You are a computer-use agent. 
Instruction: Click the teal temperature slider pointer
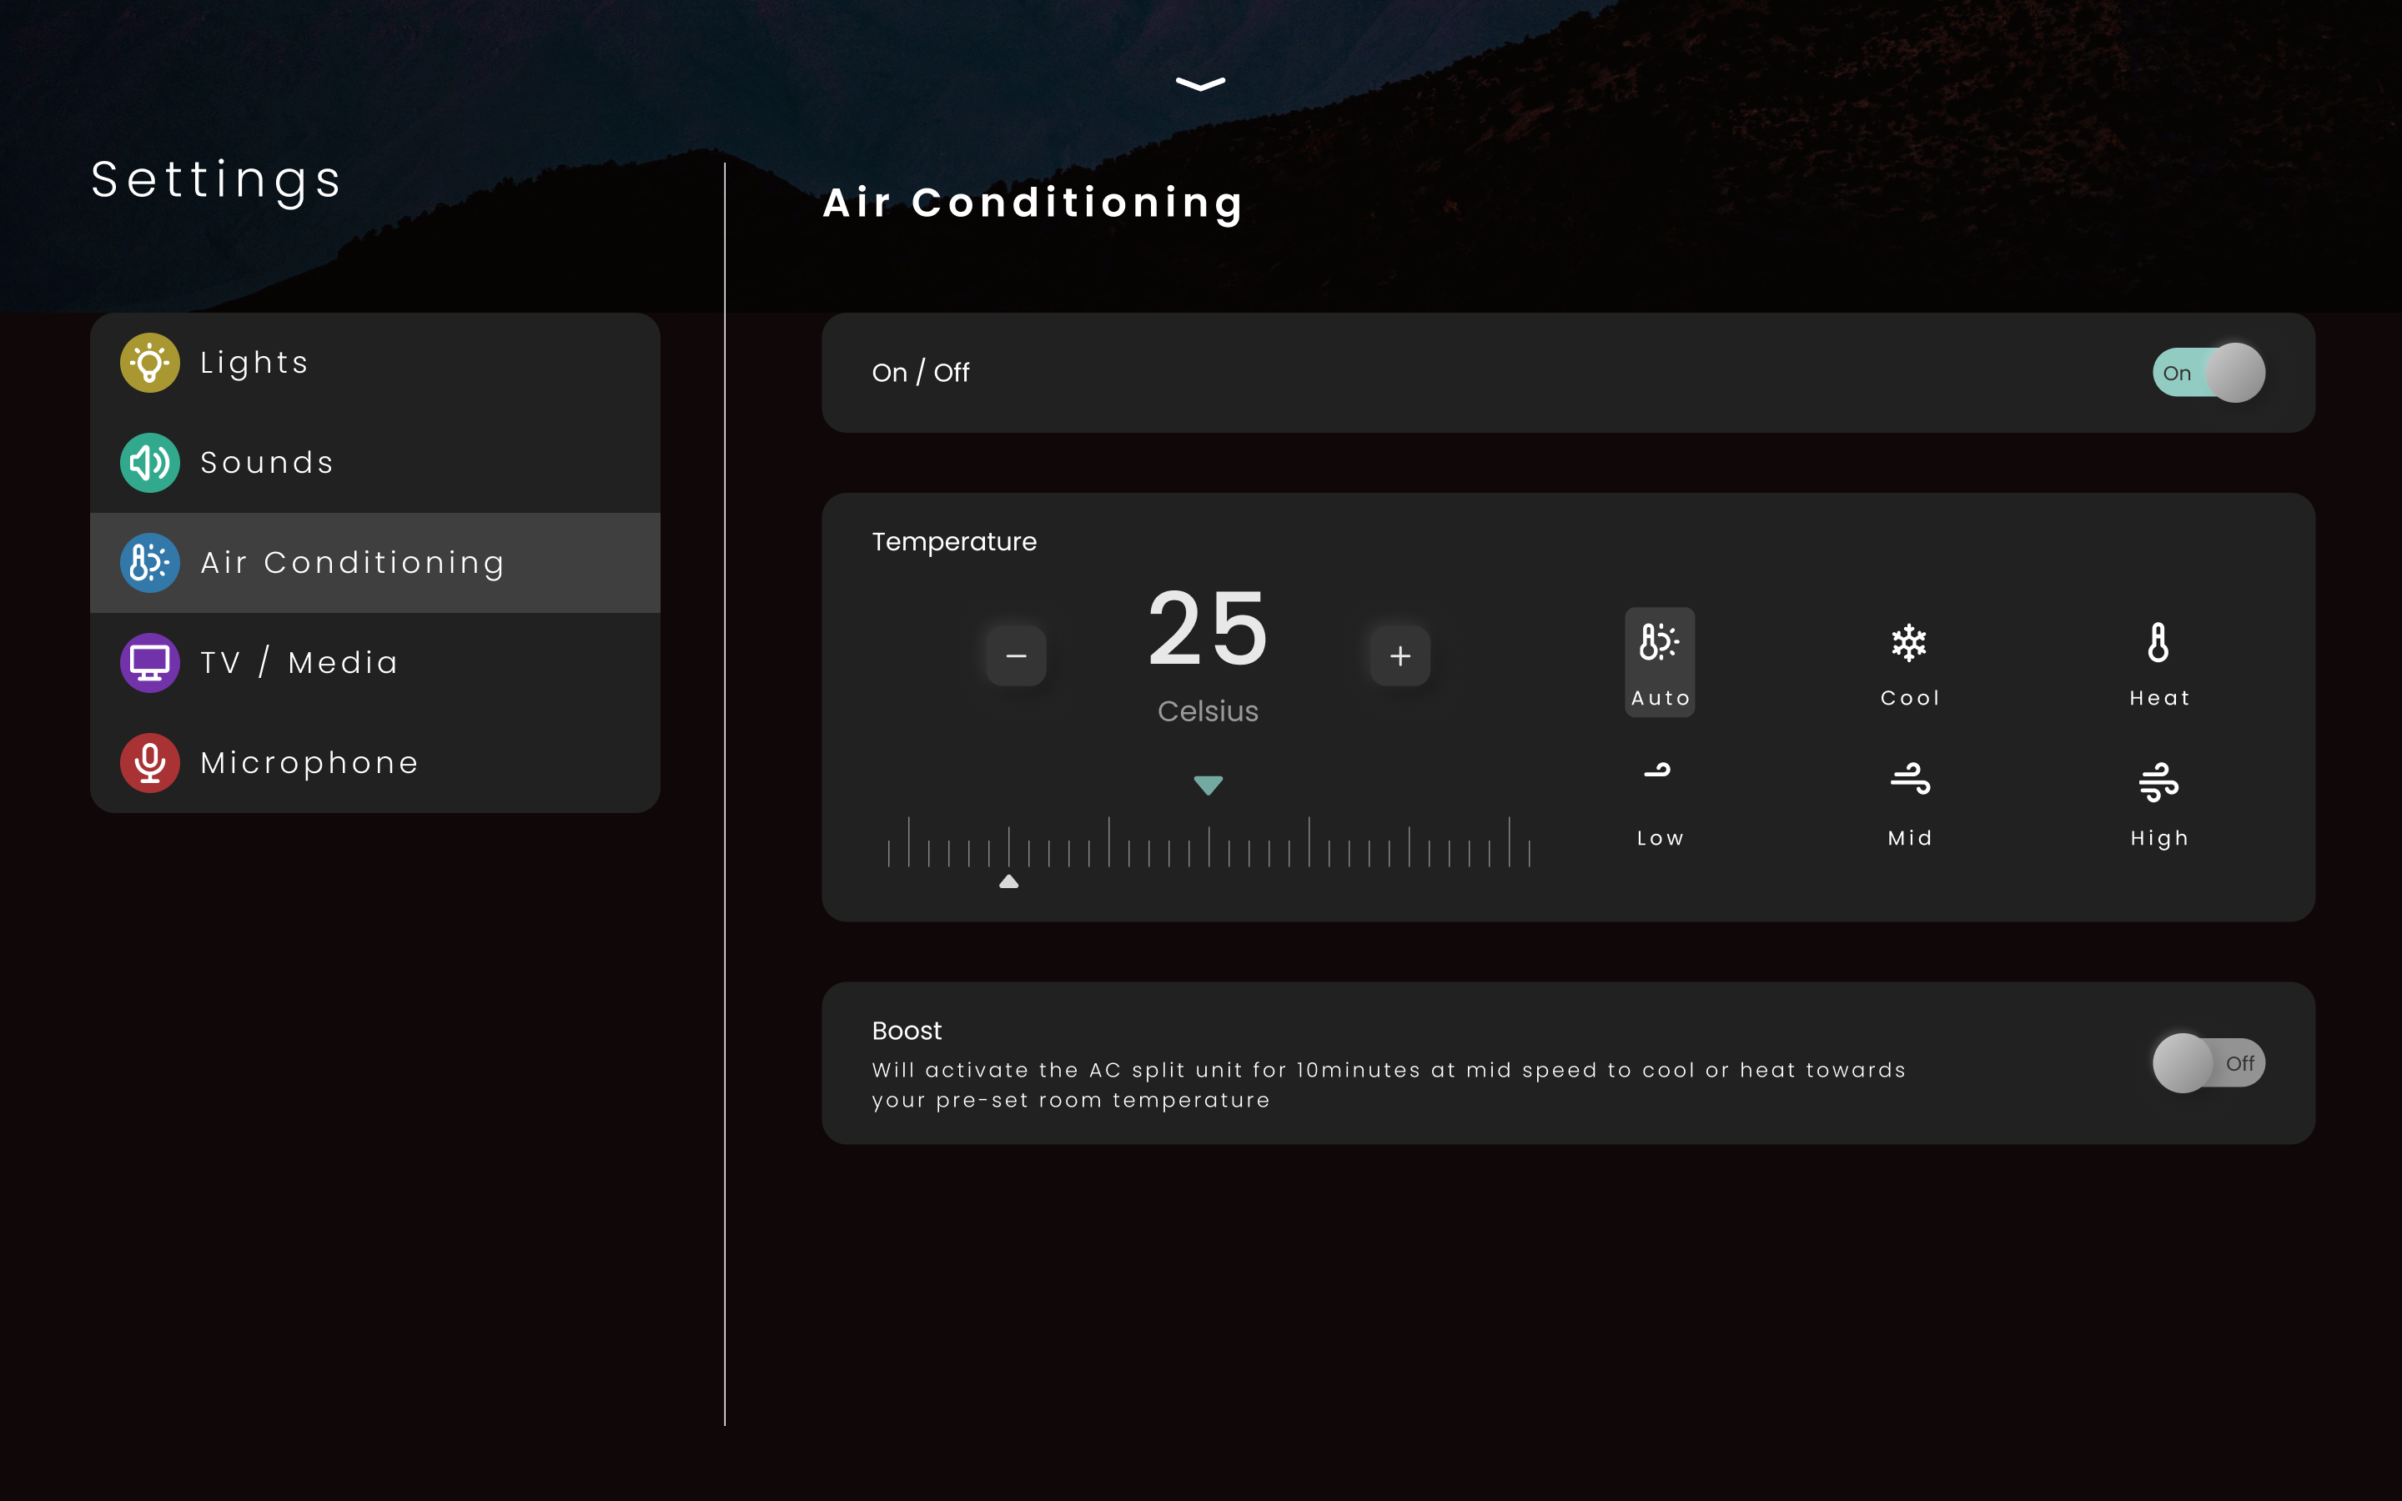click(x=1208, y=786)
